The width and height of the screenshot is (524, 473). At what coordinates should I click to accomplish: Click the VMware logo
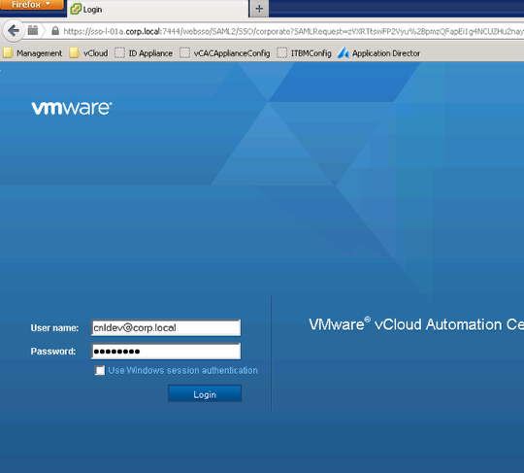tap(72, 108)
